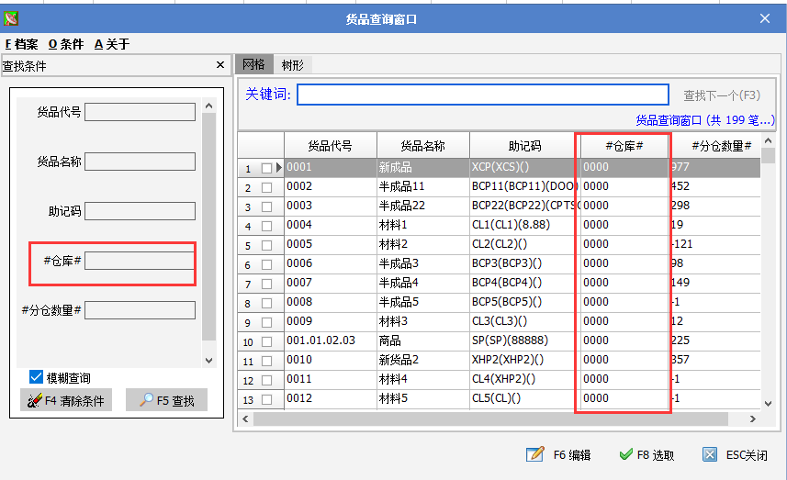Close the 查找条件 search panel
This screenshot has width=787, height=480.
(x=219, y=66)
